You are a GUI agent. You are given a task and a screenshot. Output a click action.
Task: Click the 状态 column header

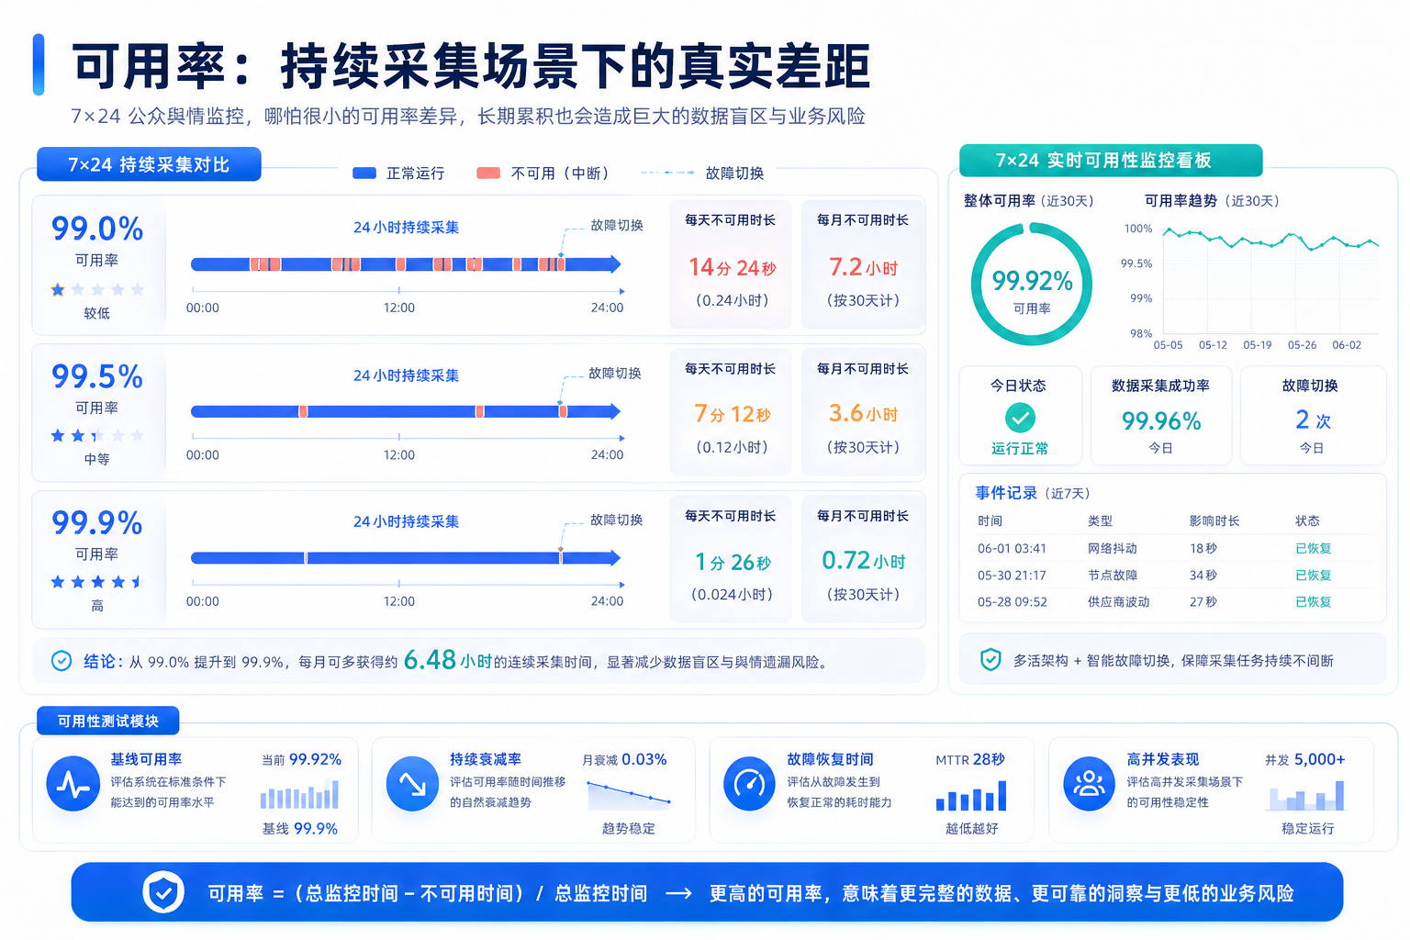tap(1307, 520)
